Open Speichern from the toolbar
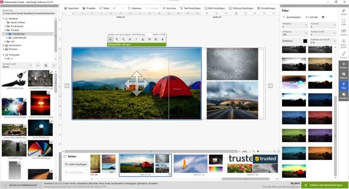 click(x=72, y=8)
